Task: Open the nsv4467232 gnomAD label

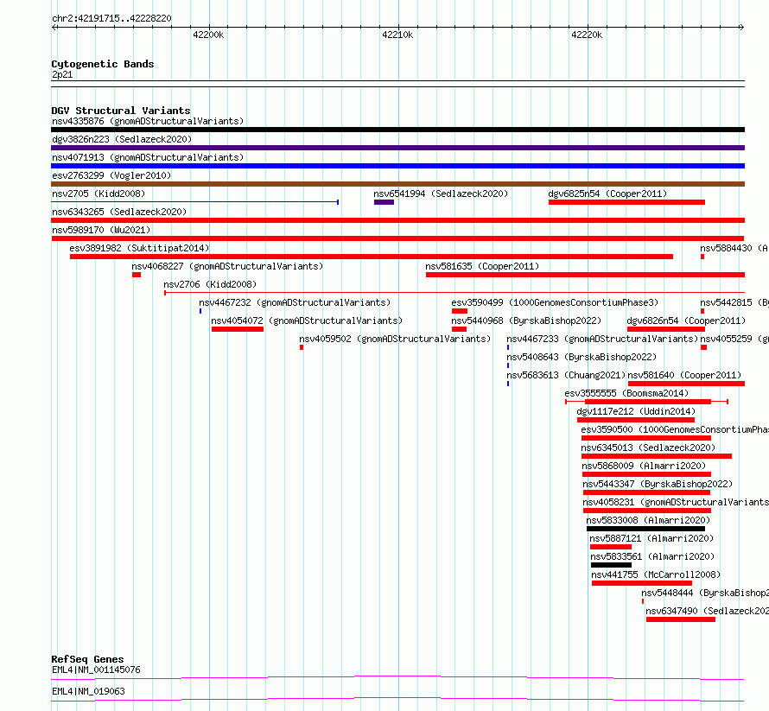Action: pyautogui.click(x=295, y=302)
